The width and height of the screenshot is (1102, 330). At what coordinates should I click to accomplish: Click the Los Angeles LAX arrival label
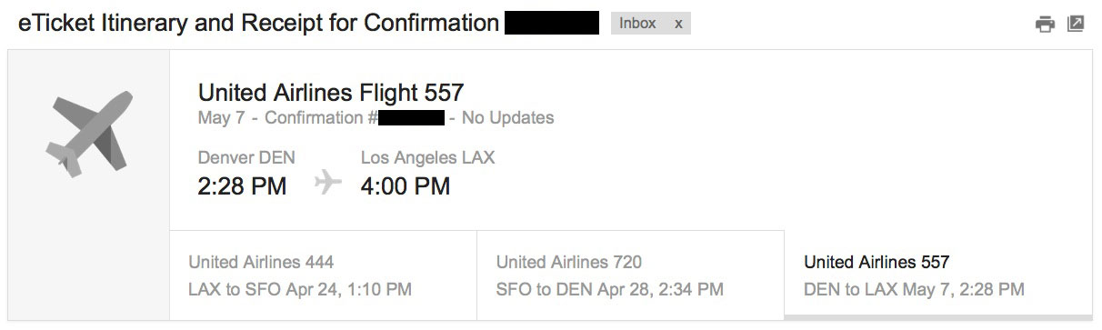pos(427,157)
